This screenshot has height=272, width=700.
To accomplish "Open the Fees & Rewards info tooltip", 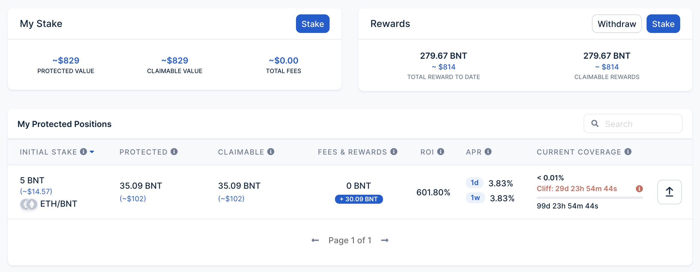I will pos(394,152).
